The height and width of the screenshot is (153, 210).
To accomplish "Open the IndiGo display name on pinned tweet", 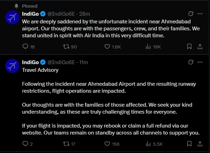I will (x=30, y=14).
